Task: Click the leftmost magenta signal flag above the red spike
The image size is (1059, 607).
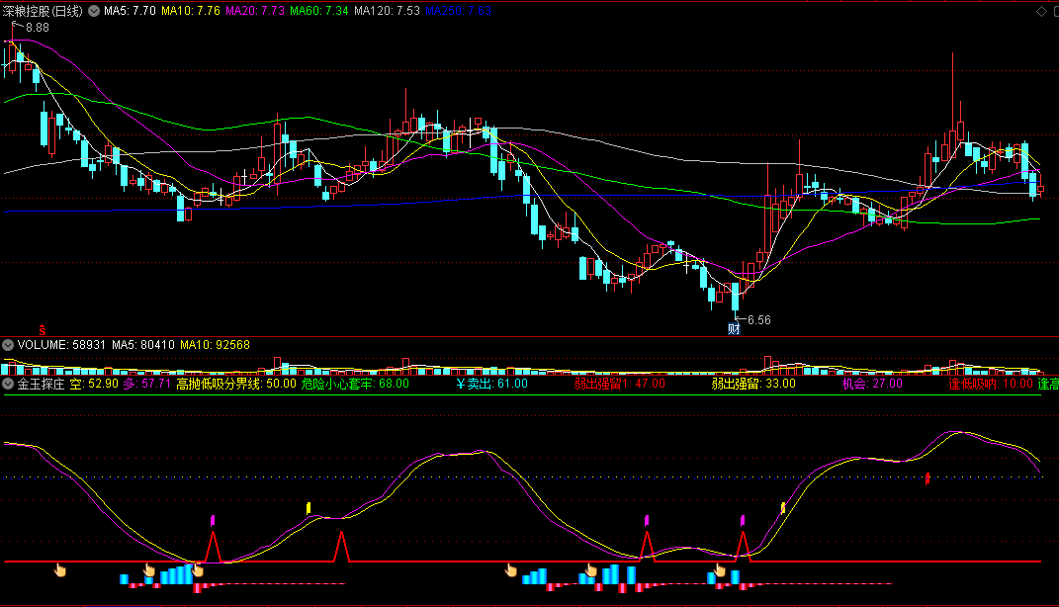Action: pos(213,521)
